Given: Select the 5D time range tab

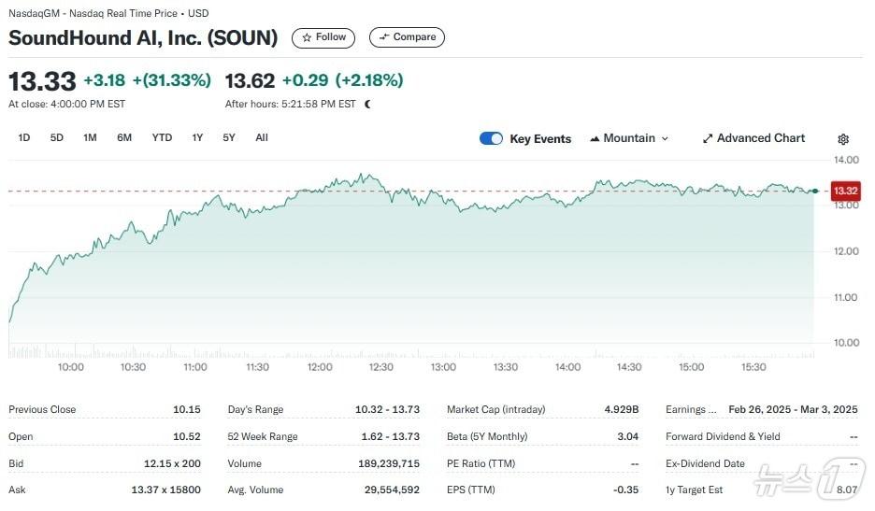Looking at the screenshot, I should [57, 137].
